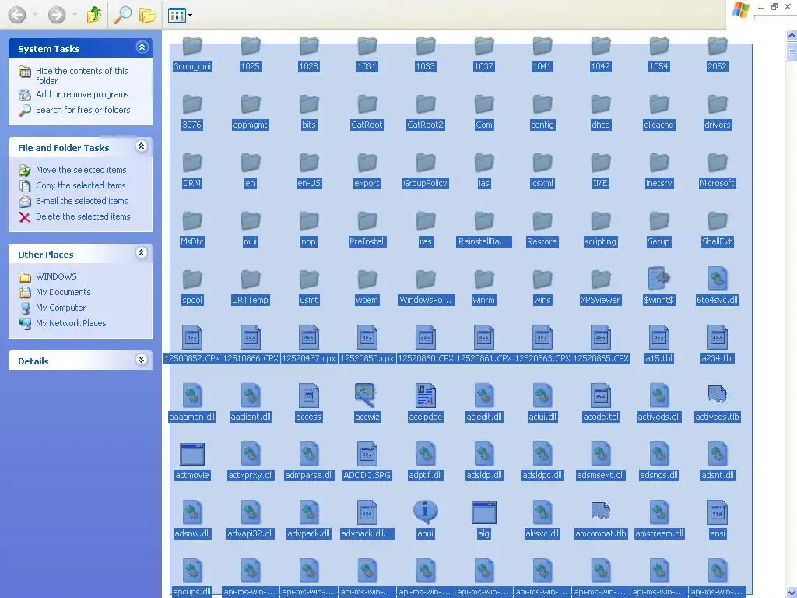
Task: Go up one folder level
Action: [x=94, y=15]
